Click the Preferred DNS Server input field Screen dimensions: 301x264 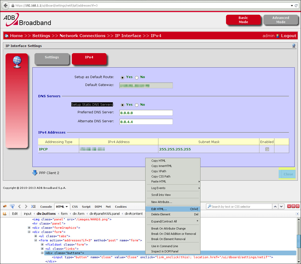tap(146, 113)
